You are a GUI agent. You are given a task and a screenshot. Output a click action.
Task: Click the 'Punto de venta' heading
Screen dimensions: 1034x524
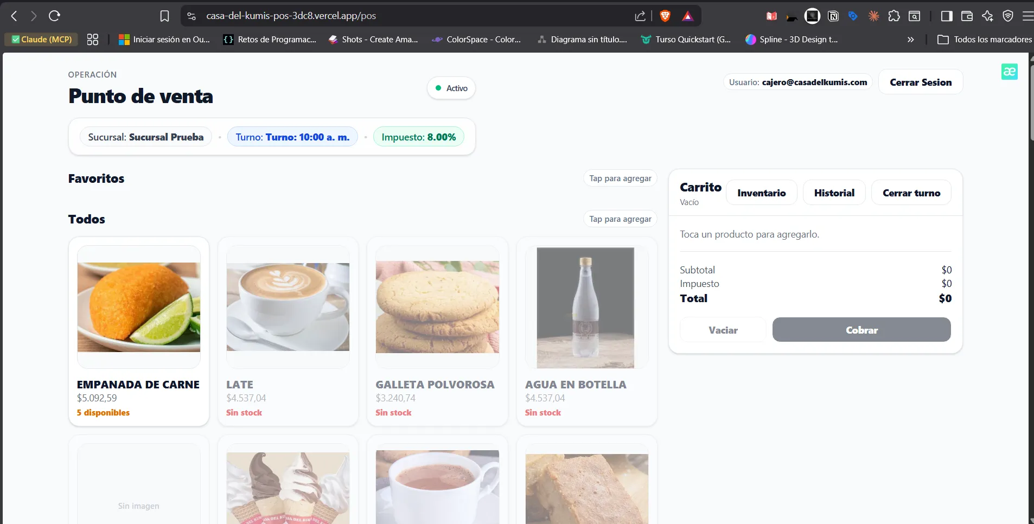[141, 96]
